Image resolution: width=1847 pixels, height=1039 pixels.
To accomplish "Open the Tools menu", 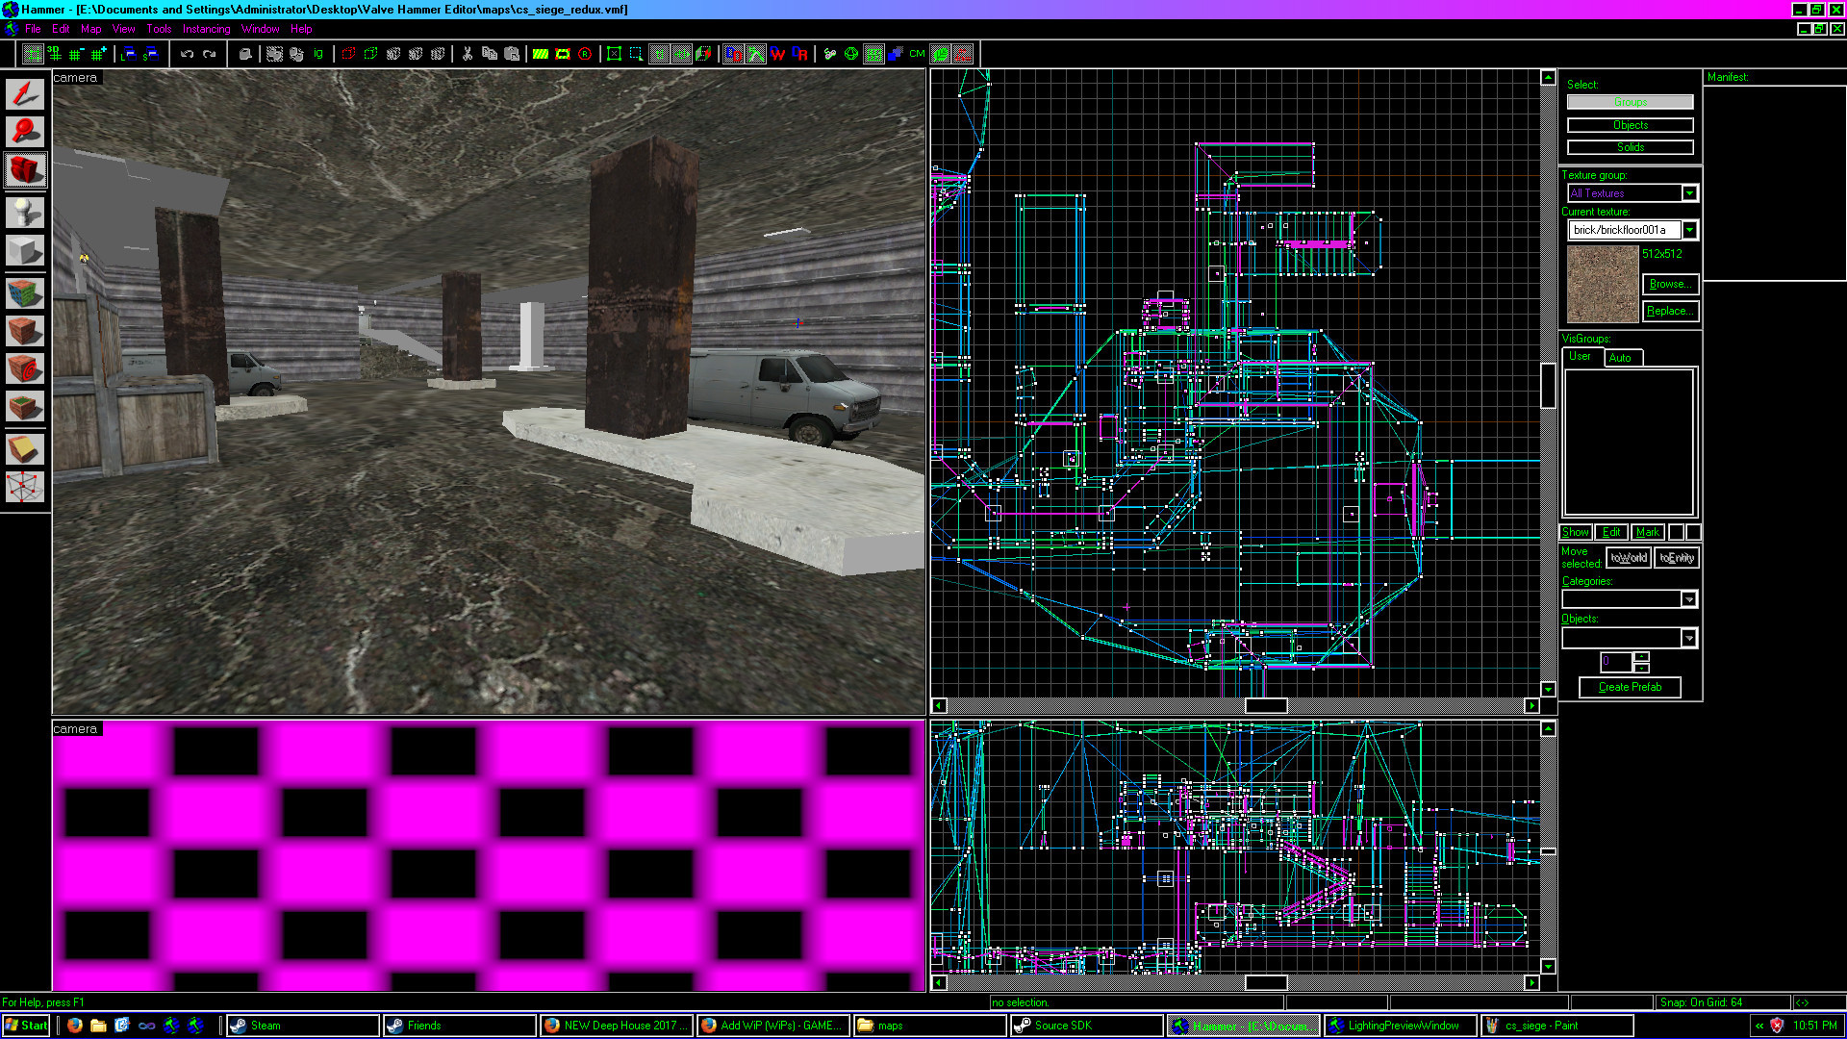I will point(159,29).
